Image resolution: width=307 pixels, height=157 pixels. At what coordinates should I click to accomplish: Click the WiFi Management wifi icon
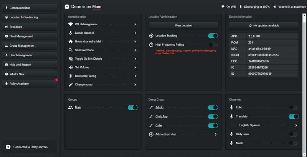click(x=71, y=24)
